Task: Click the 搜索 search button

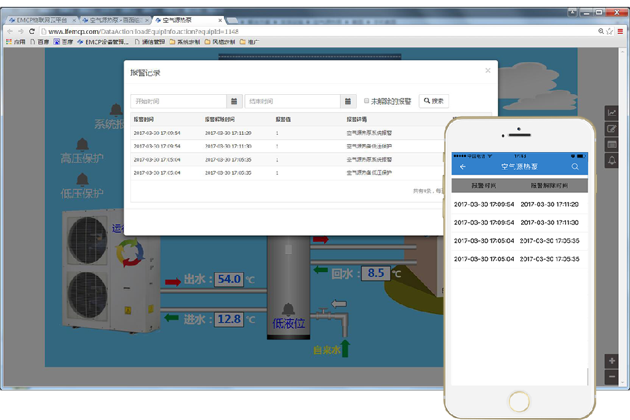Action: (x=434, y=101)
